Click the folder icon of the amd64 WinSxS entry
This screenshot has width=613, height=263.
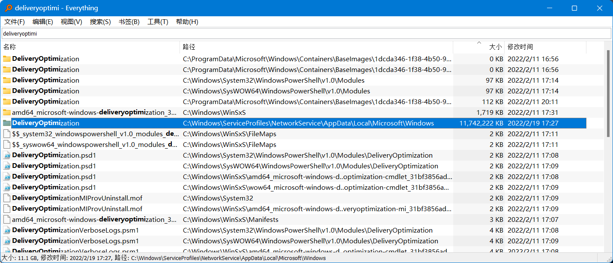click(7, 112)
